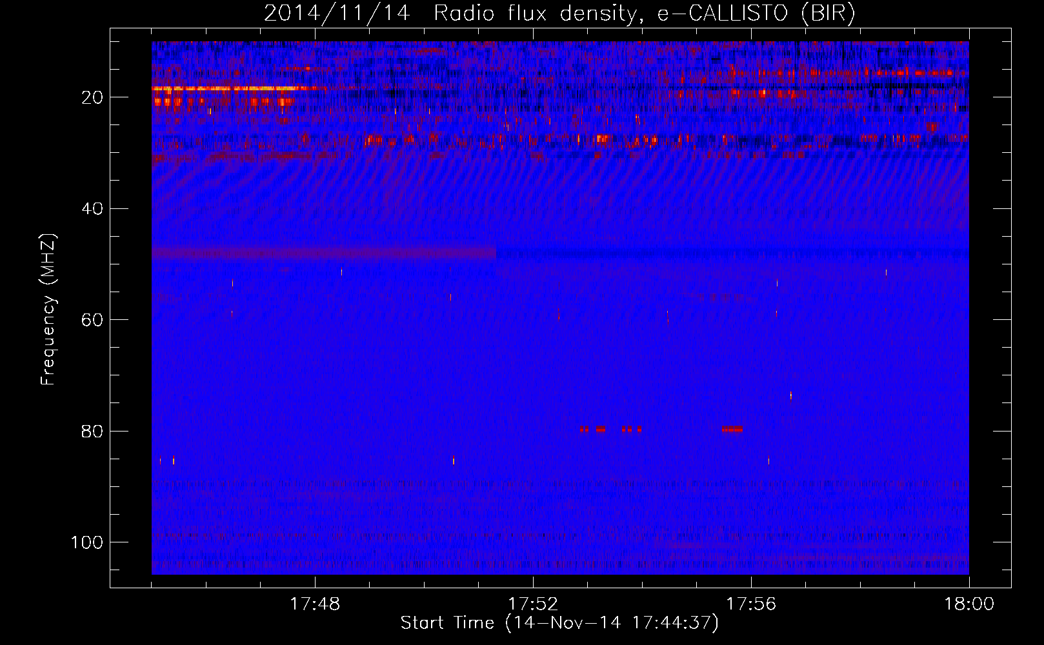Click the 20 MHz frequency tick label
Screen dimensions: 1044x645
pos(92,97)
